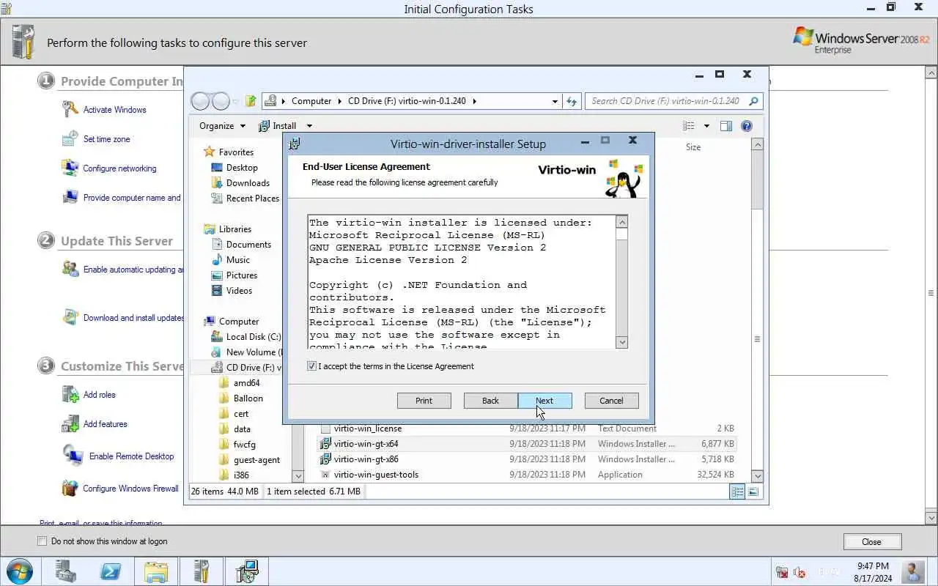Image resolution: width=938 pixels, height=586 pixels.
Task: Open the change view dropdown arrow
Action: point(706,126)
